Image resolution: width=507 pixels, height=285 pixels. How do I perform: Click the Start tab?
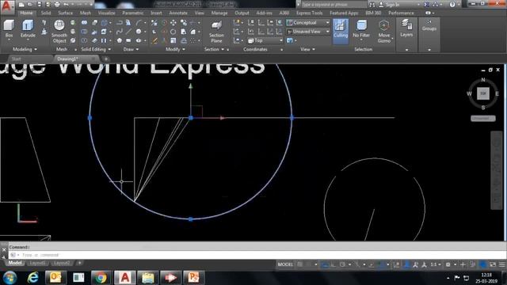[16, 59]
